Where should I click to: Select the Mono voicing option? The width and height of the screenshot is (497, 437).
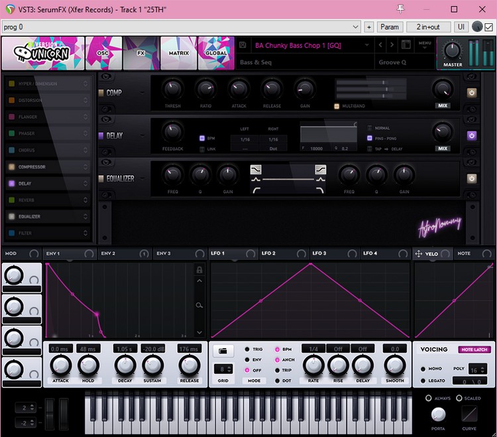click(x=423, y=369)
